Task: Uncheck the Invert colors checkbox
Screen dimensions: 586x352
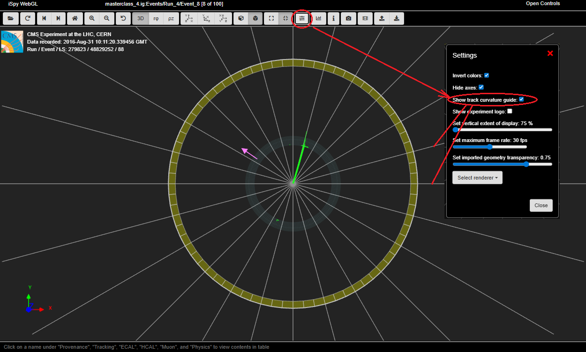Action: click(x=487, y=75)
